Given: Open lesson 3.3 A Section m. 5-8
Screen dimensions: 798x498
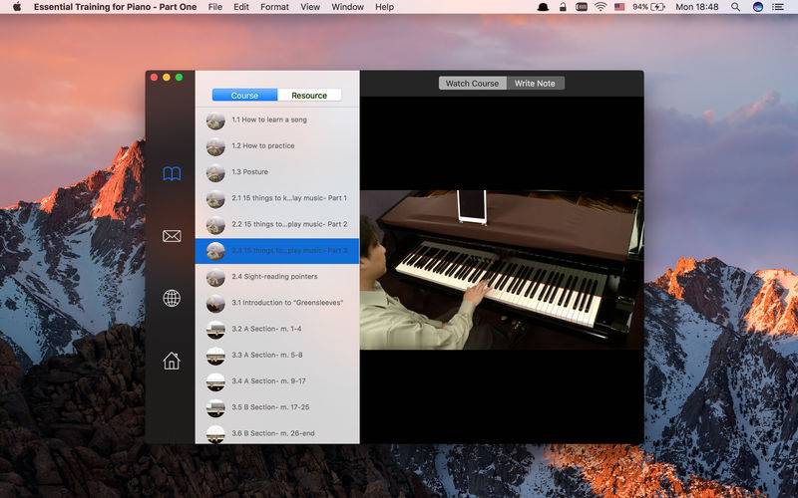Looking at the screenshot, I should [x=277, y=355].
